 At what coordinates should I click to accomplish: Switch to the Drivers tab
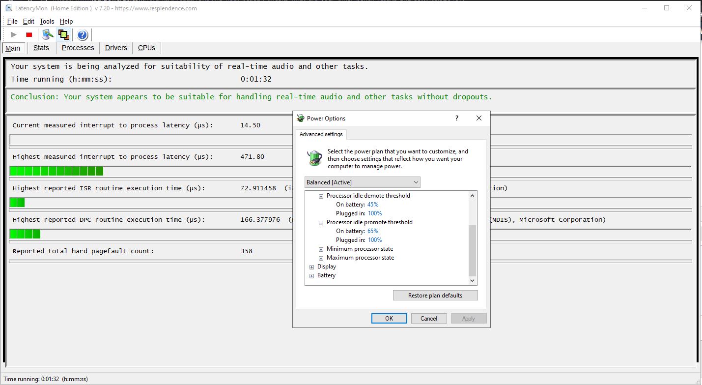(116, 48)
